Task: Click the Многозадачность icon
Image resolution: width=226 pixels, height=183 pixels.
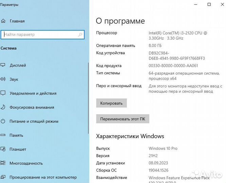Action: pos(3,163)
